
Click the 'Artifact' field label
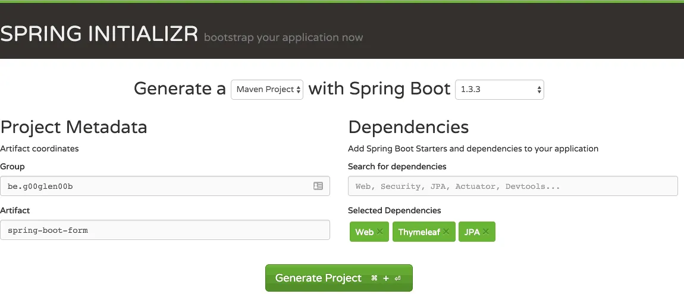[15, 210]
